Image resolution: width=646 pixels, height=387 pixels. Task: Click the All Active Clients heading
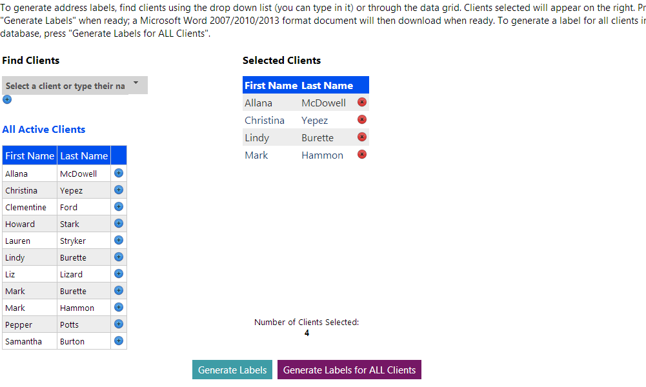tap(43, 129)
